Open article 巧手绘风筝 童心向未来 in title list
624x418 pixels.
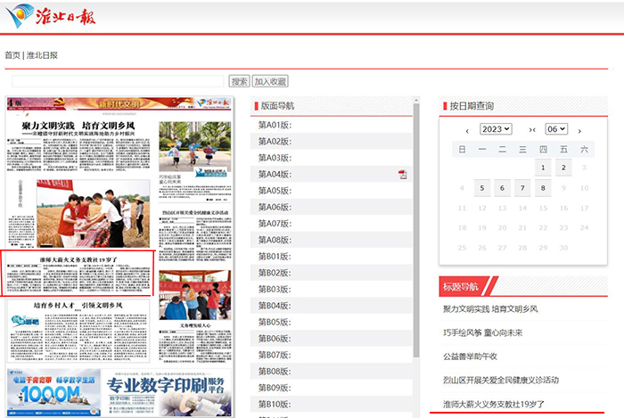point(482,332)
